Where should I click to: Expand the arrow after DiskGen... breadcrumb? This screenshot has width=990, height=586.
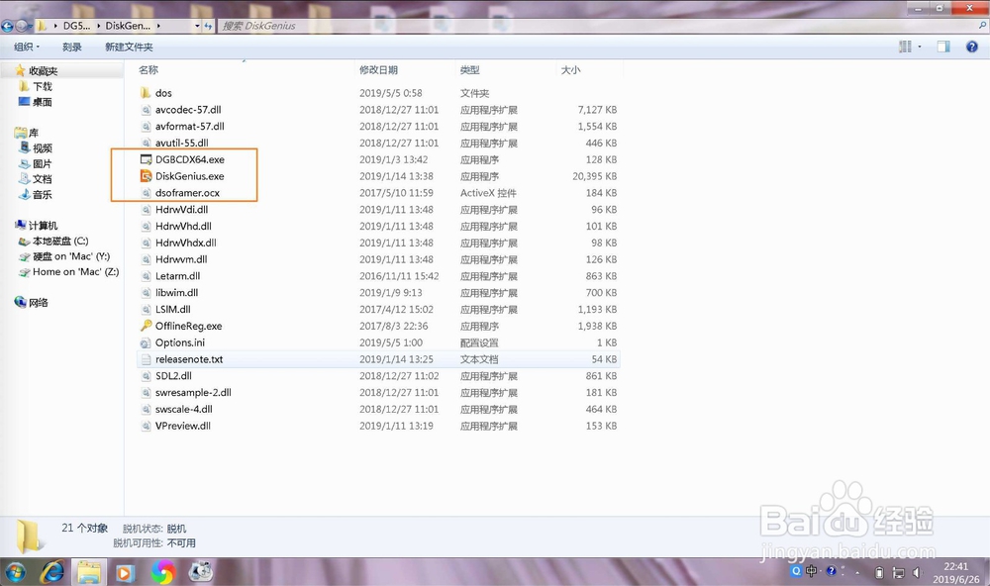pyautogui.click(x=158, y=26)
